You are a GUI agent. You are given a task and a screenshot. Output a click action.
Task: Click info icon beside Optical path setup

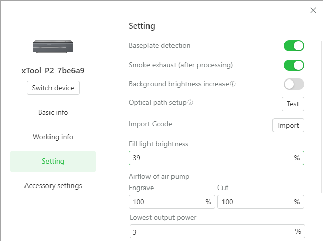point(190,103)
